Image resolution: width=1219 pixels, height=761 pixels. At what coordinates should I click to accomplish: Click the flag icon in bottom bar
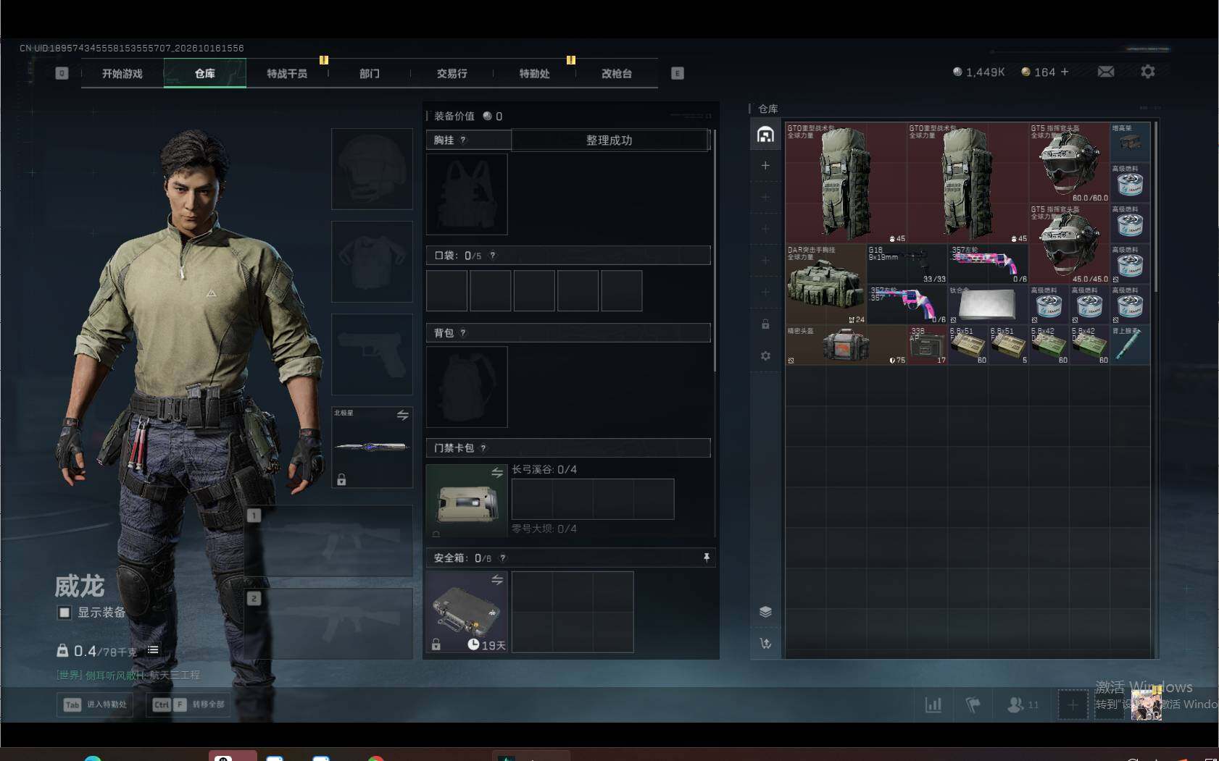(x=973, y=705)
